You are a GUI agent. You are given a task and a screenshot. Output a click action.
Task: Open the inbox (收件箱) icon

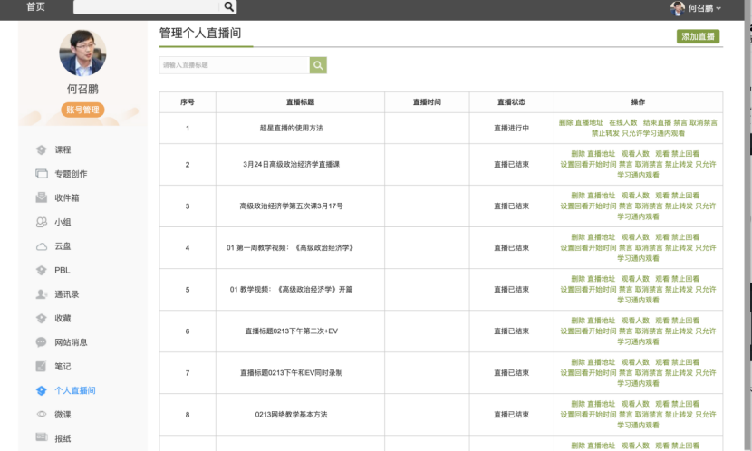(41, 197)
